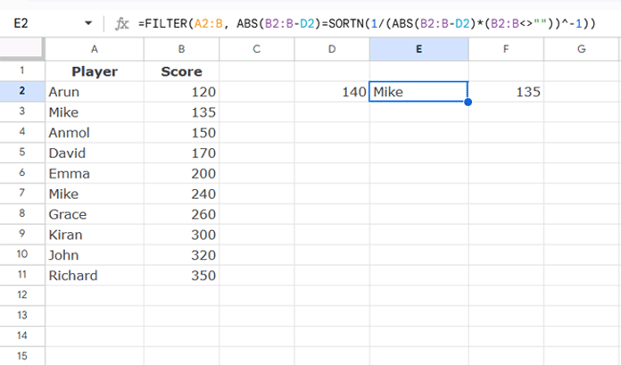Click the score 135 in column B

pos(181,112)
